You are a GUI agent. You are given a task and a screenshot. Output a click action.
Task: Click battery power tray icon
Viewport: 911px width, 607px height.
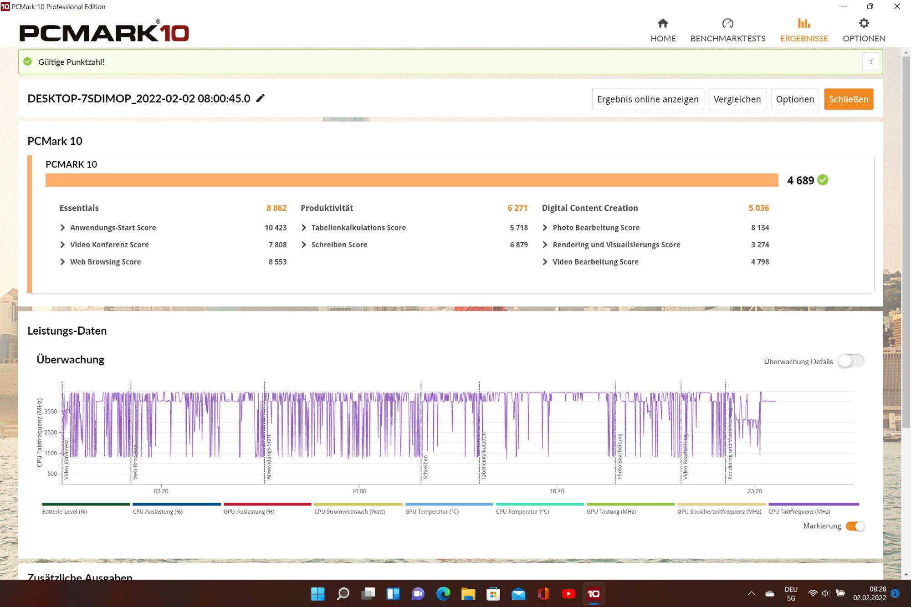(840, 593)
